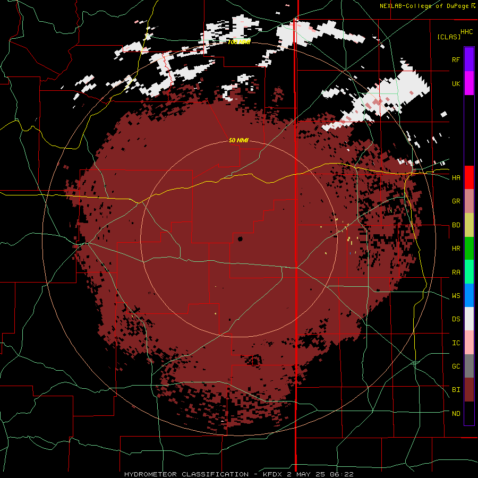Viewport: 478px width, 478px height.
Task: Pick the DS white legend swatch
Action: [x=469, y=319]
